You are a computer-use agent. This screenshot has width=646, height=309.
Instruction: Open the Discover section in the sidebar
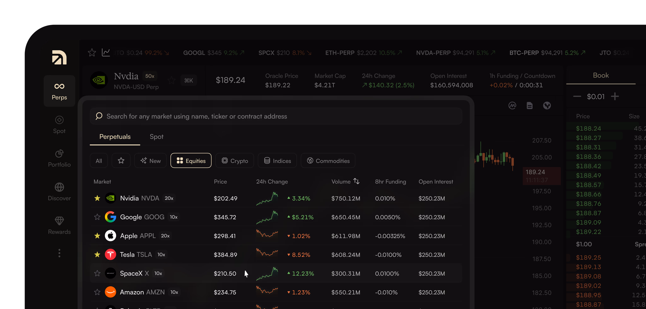tap(59, 192)
